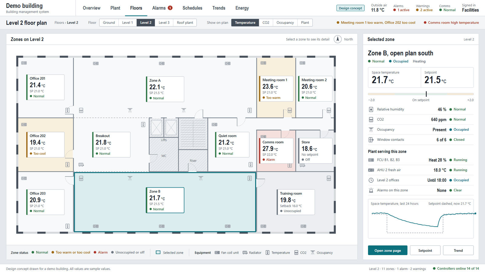
Task: Select the Zone A temperature card
Action: 165,89
